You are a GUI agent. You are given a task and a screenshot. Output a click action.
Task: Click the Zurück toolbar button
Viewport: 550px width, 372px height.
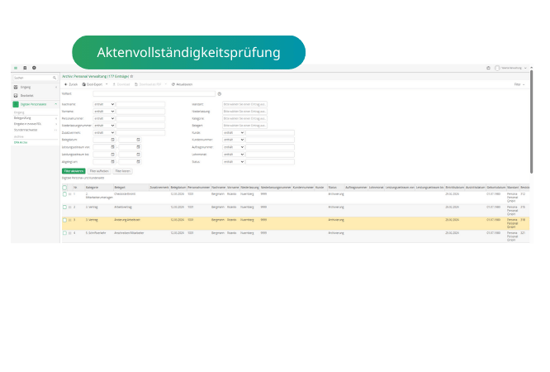tap(71, 84)
